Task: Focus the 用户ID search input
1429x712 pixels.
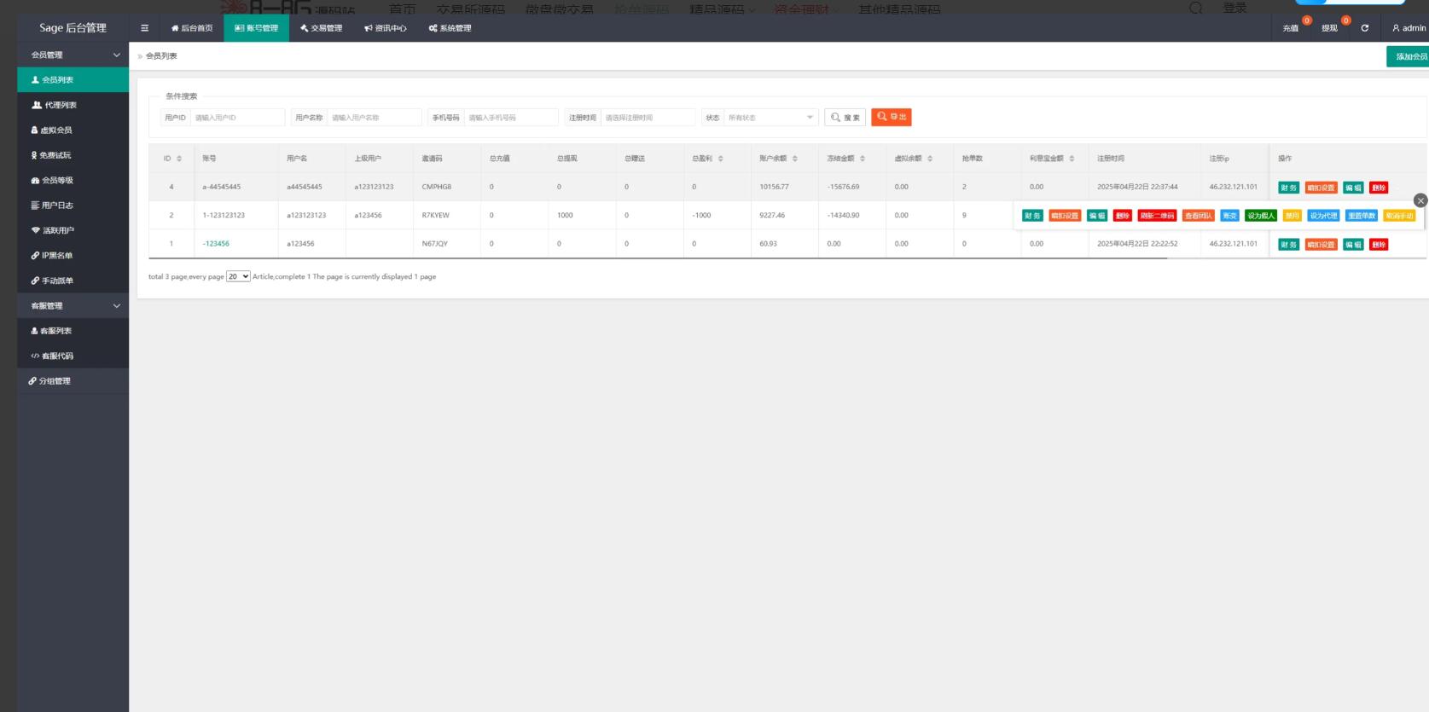Action: (x=237, y=118)
